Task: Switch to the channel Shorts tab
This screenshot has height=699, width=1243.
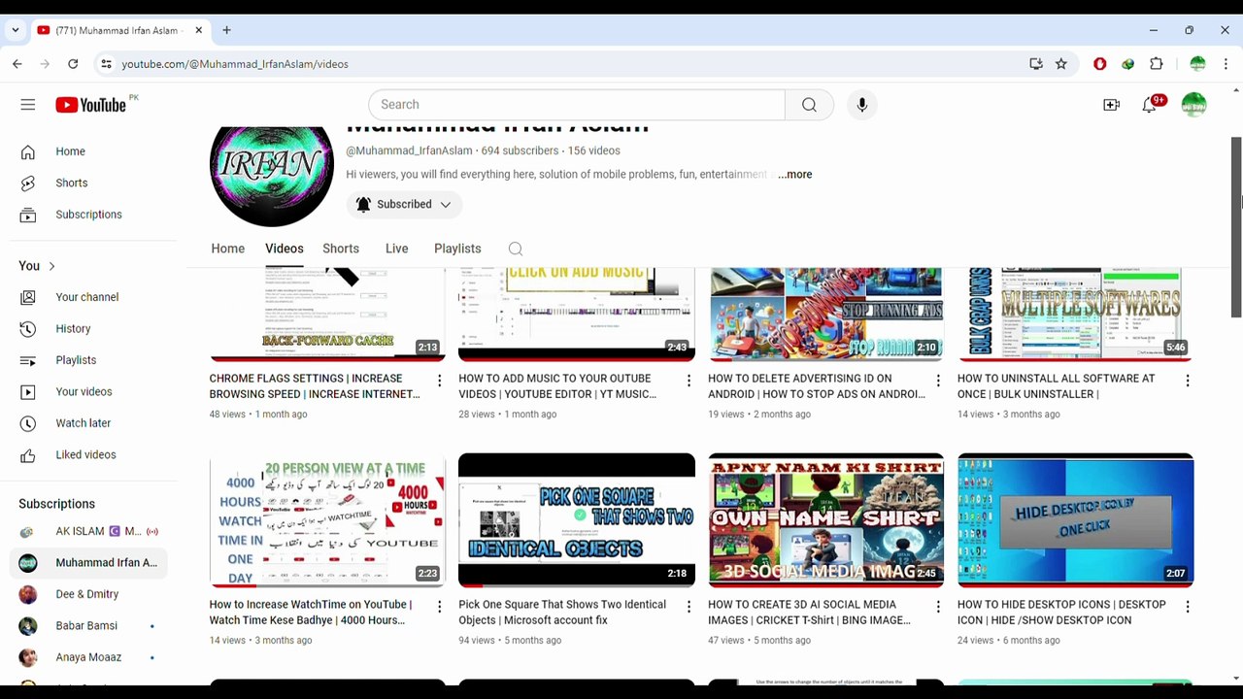Action: tap(341, 250)
